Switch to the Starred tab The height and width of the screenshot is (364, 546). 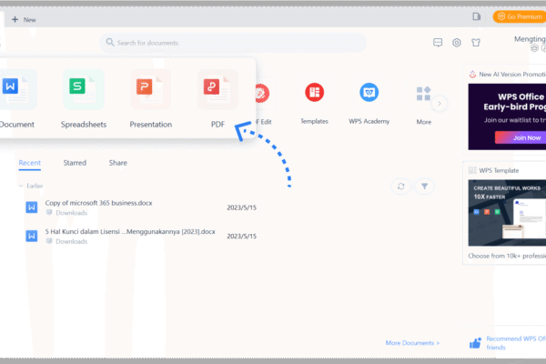[75, 163]
